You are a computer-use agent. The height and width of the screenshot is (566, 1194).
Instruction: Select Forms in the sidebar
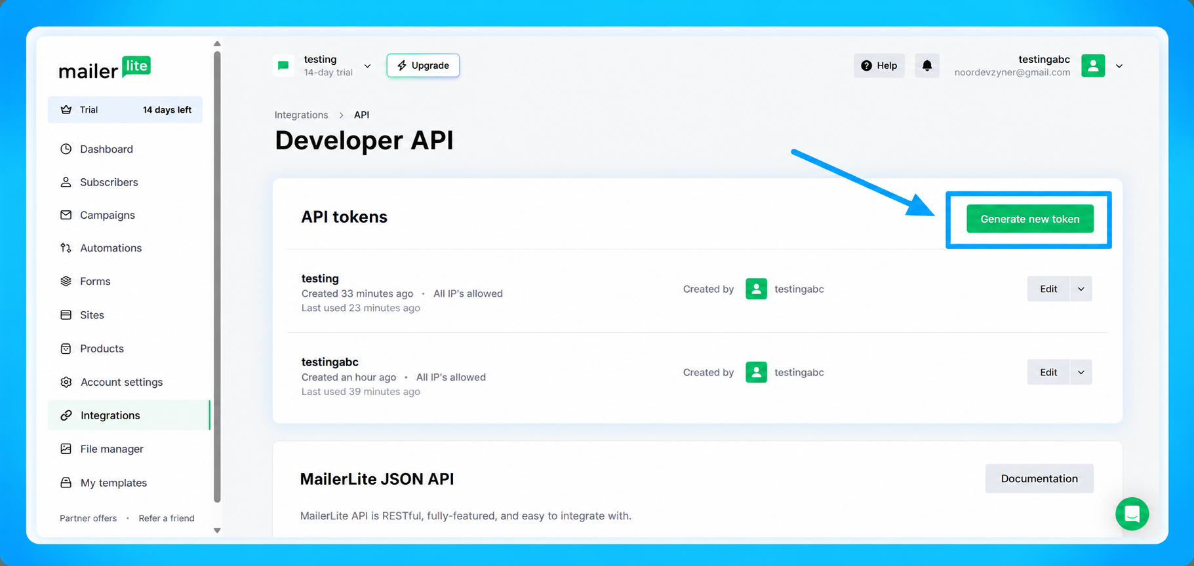tap(95, 281)
